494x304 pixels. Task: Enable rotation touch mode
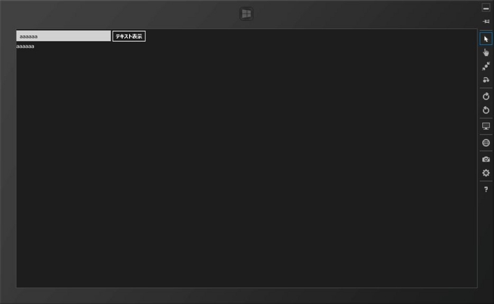pos(486,80)
